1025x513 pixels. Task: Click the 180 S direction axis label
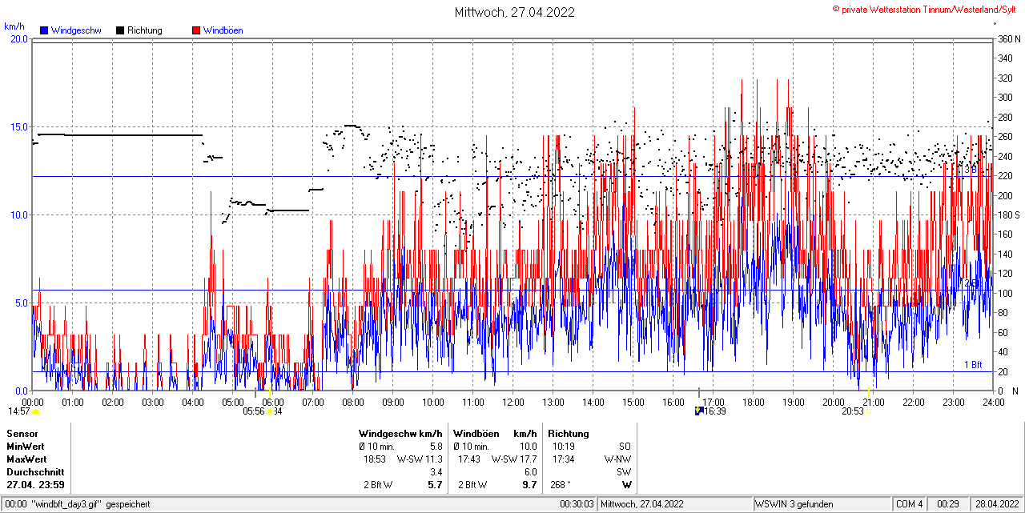pyautogui.click(x=1009, y=214)
